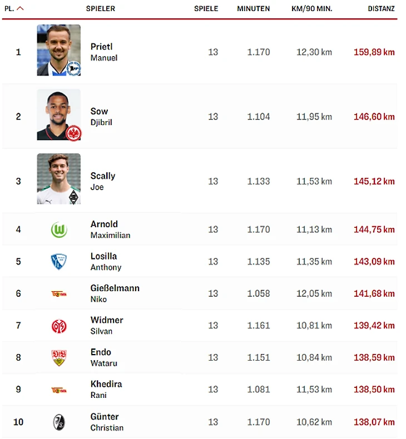406x439 pixels.
Task: Click the VfL Wolfsburg club logo
Action: click(x=59, y=230)
